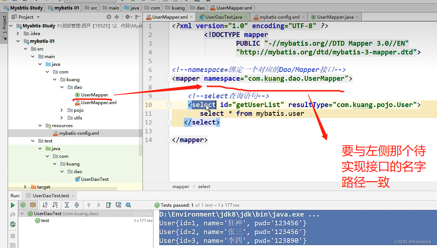Screen dimensions: 437x248
Task: Open the Project view dropdown
Action: [38, 17]
